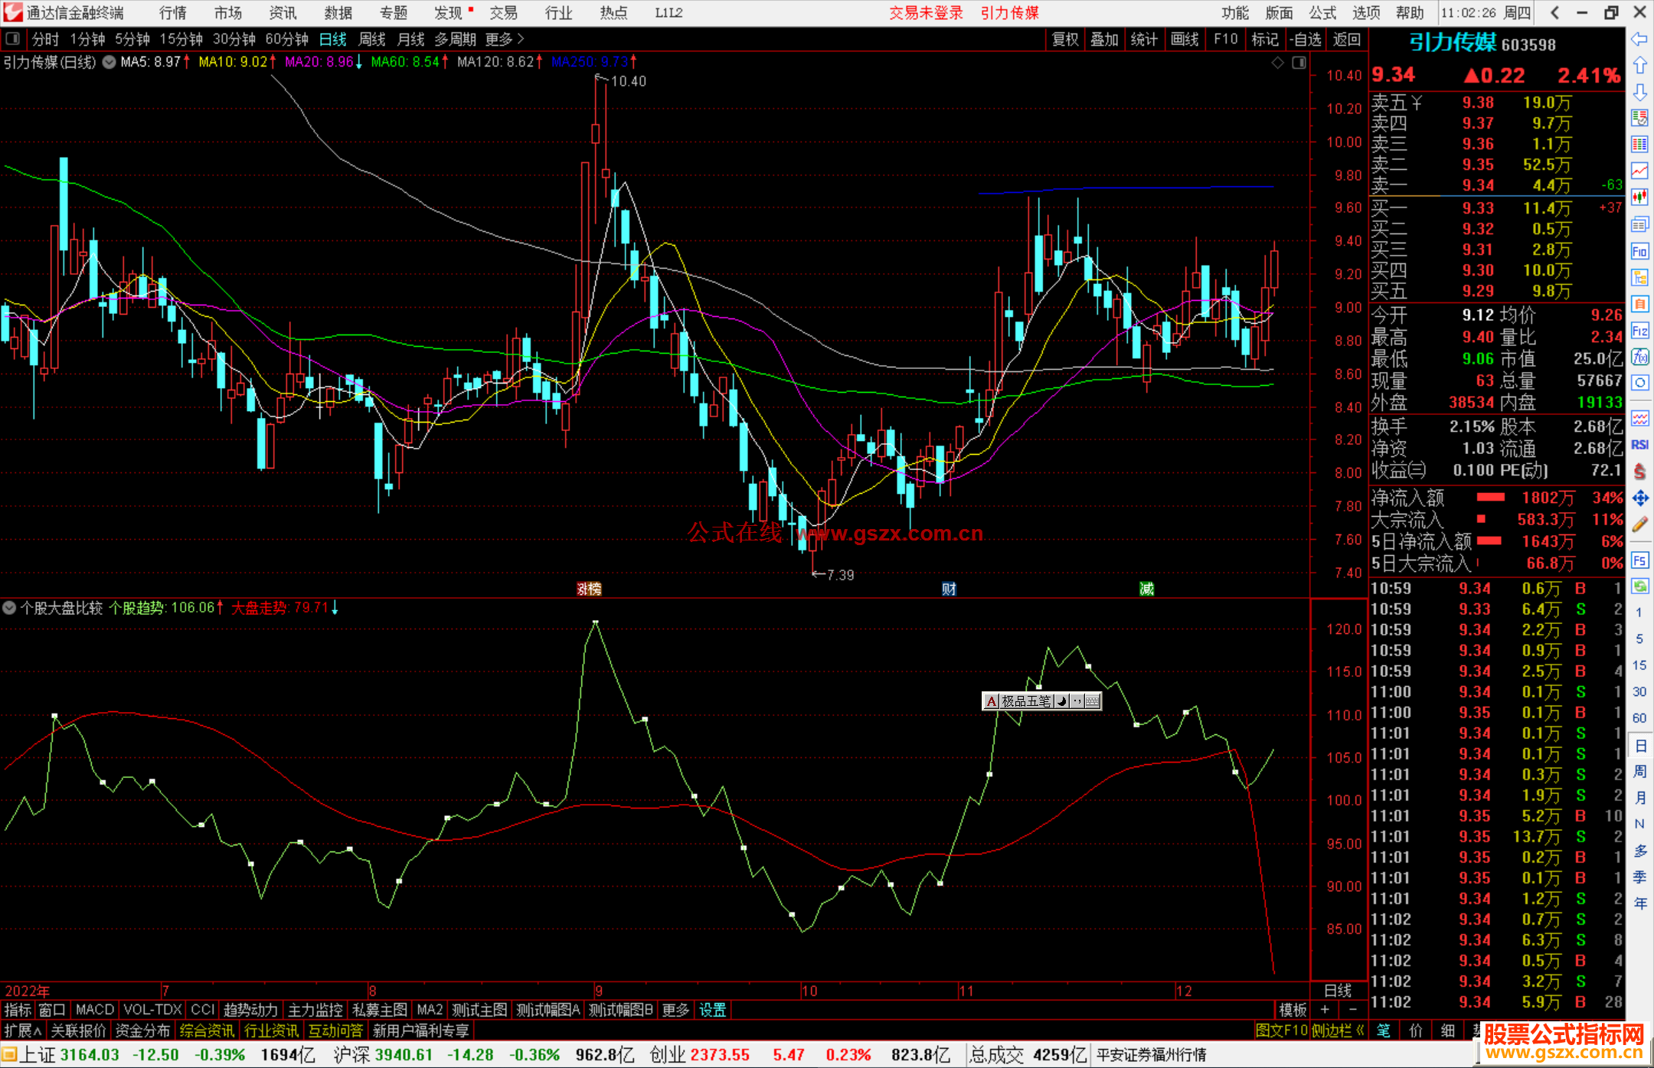
Task: Click the plus zoom-in chart button
Action: click(x=1325, y=1010)
